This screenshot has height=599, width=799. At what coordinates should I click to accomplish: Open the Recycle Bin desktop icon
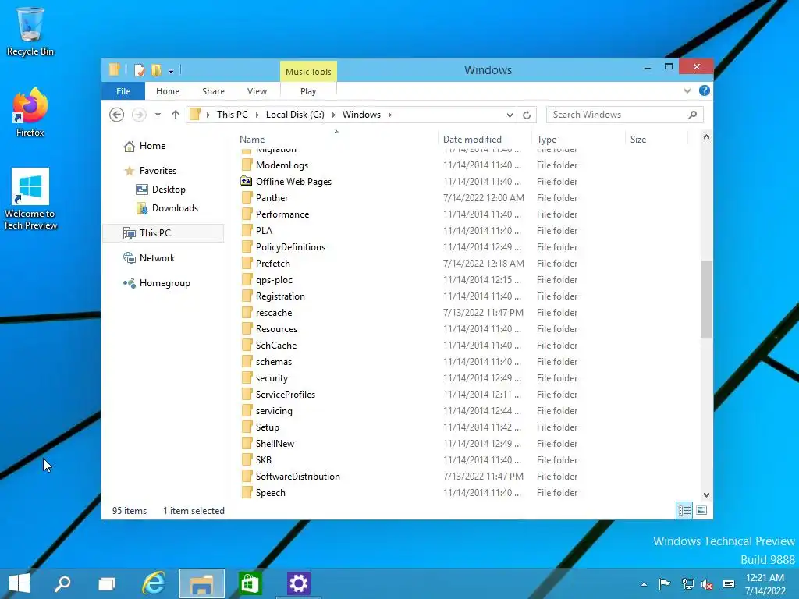click(x=30, y=31)
